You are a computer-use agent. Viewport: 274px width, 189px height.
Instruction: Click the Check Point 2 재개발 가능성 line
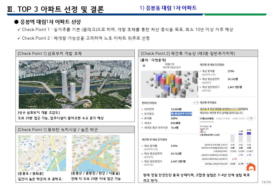[x=84, y=38]
